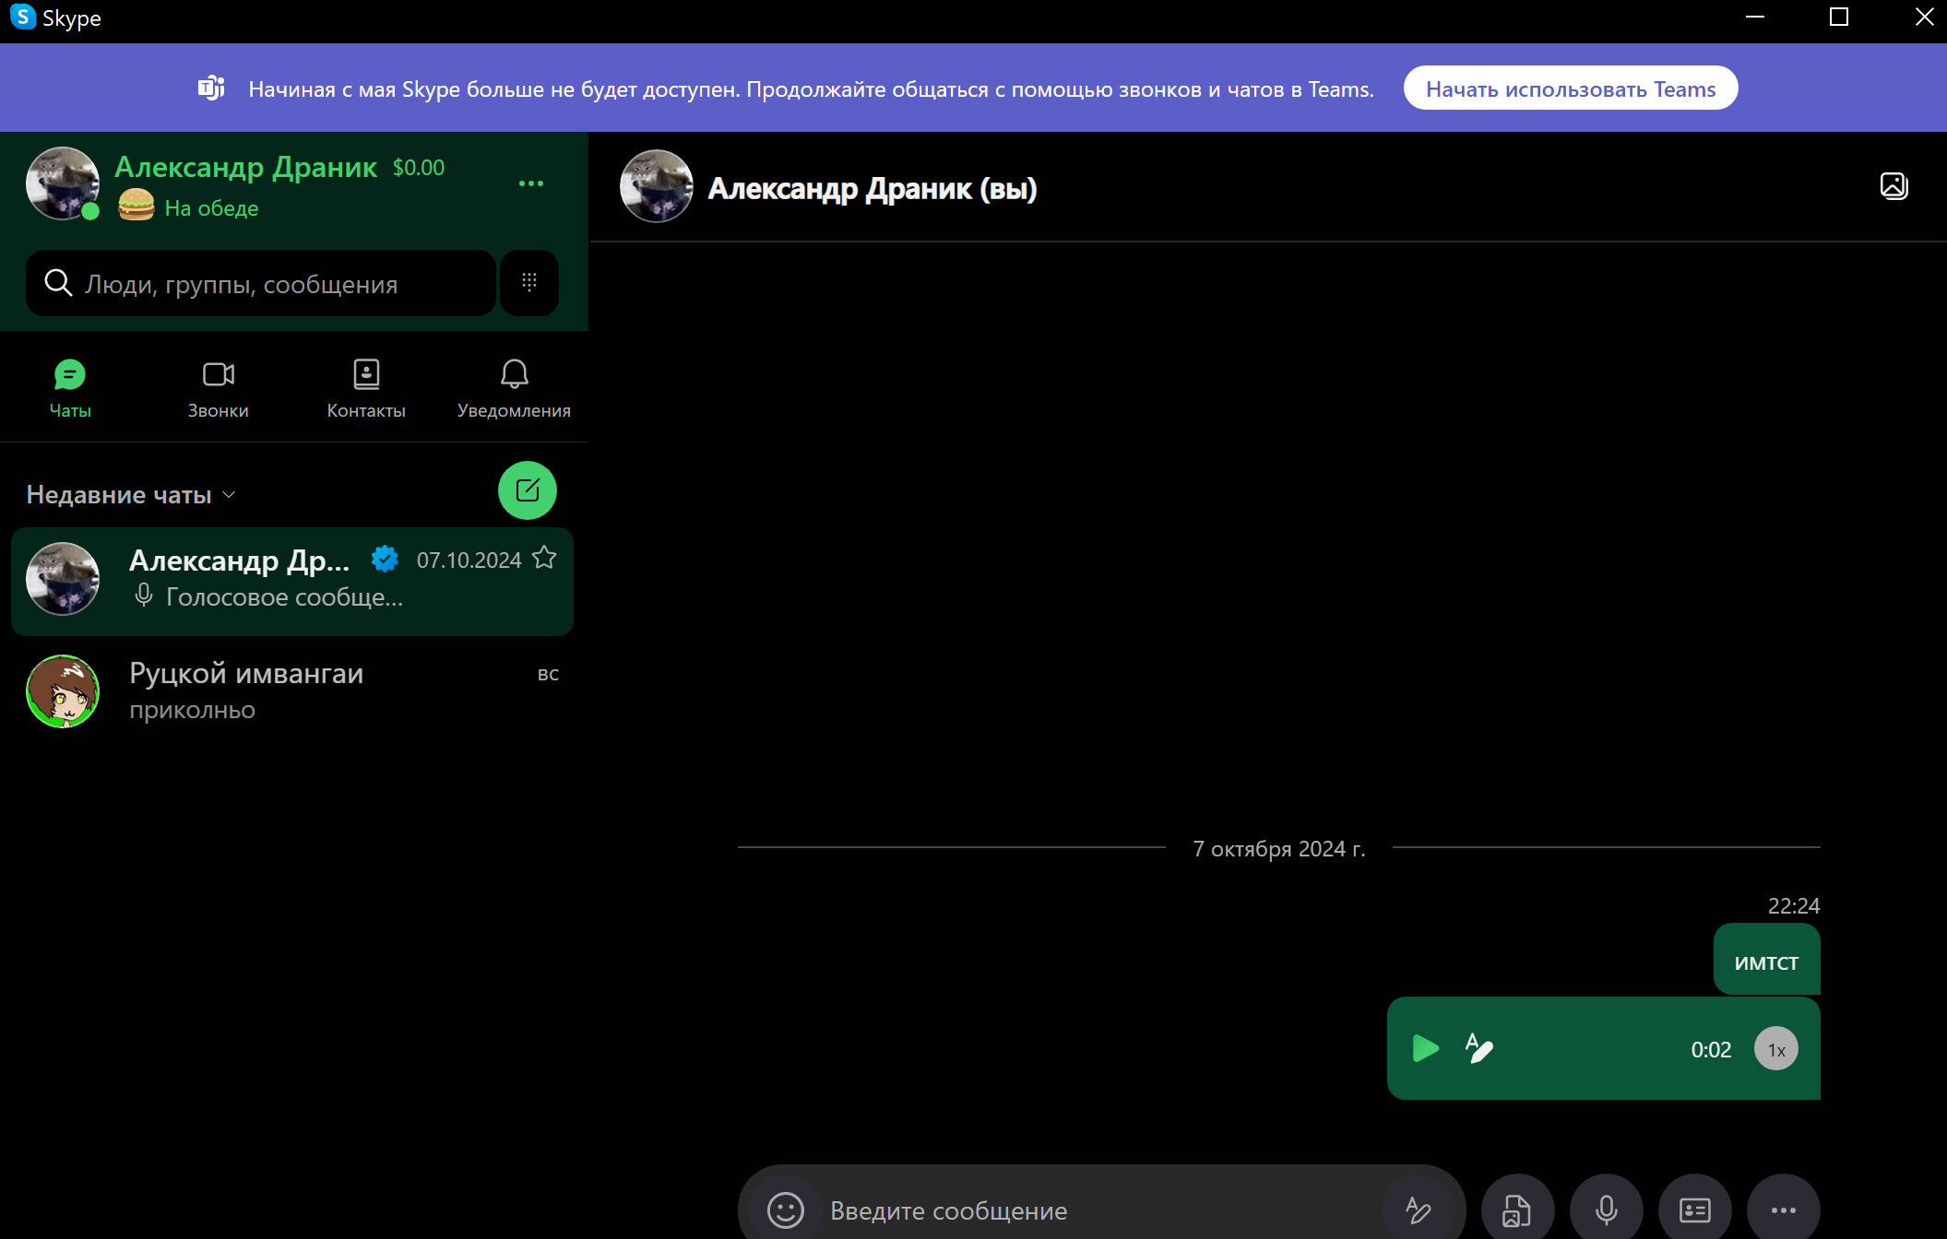
Task: Click the text formatting pen icon in input
Action: (x=1419, y=1209)
